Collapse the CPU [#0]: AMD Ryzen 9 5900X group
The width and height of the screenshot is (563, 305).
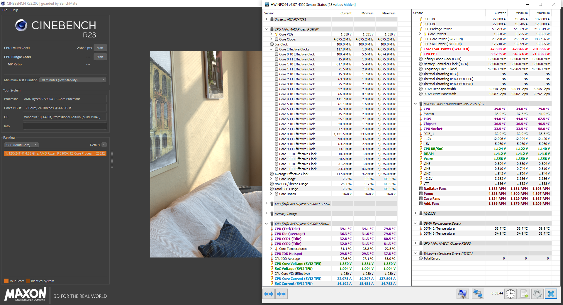[266, 29]
